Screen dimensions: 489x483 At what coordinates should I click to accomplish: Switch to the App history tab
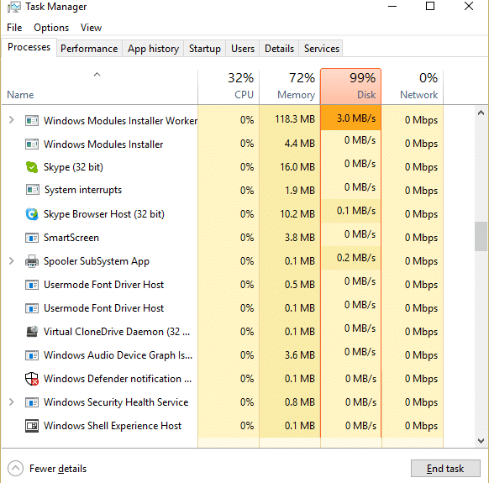tap(153, 49)
